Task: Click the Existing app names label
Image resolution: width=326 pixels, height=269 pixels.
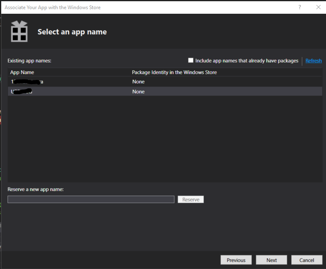Action: (29, 61)
